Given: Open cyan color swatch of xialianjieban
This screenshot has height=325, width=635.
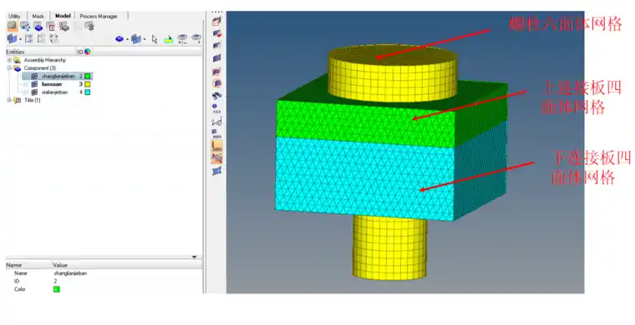Looking at the screenshot, I should (88, 92).
